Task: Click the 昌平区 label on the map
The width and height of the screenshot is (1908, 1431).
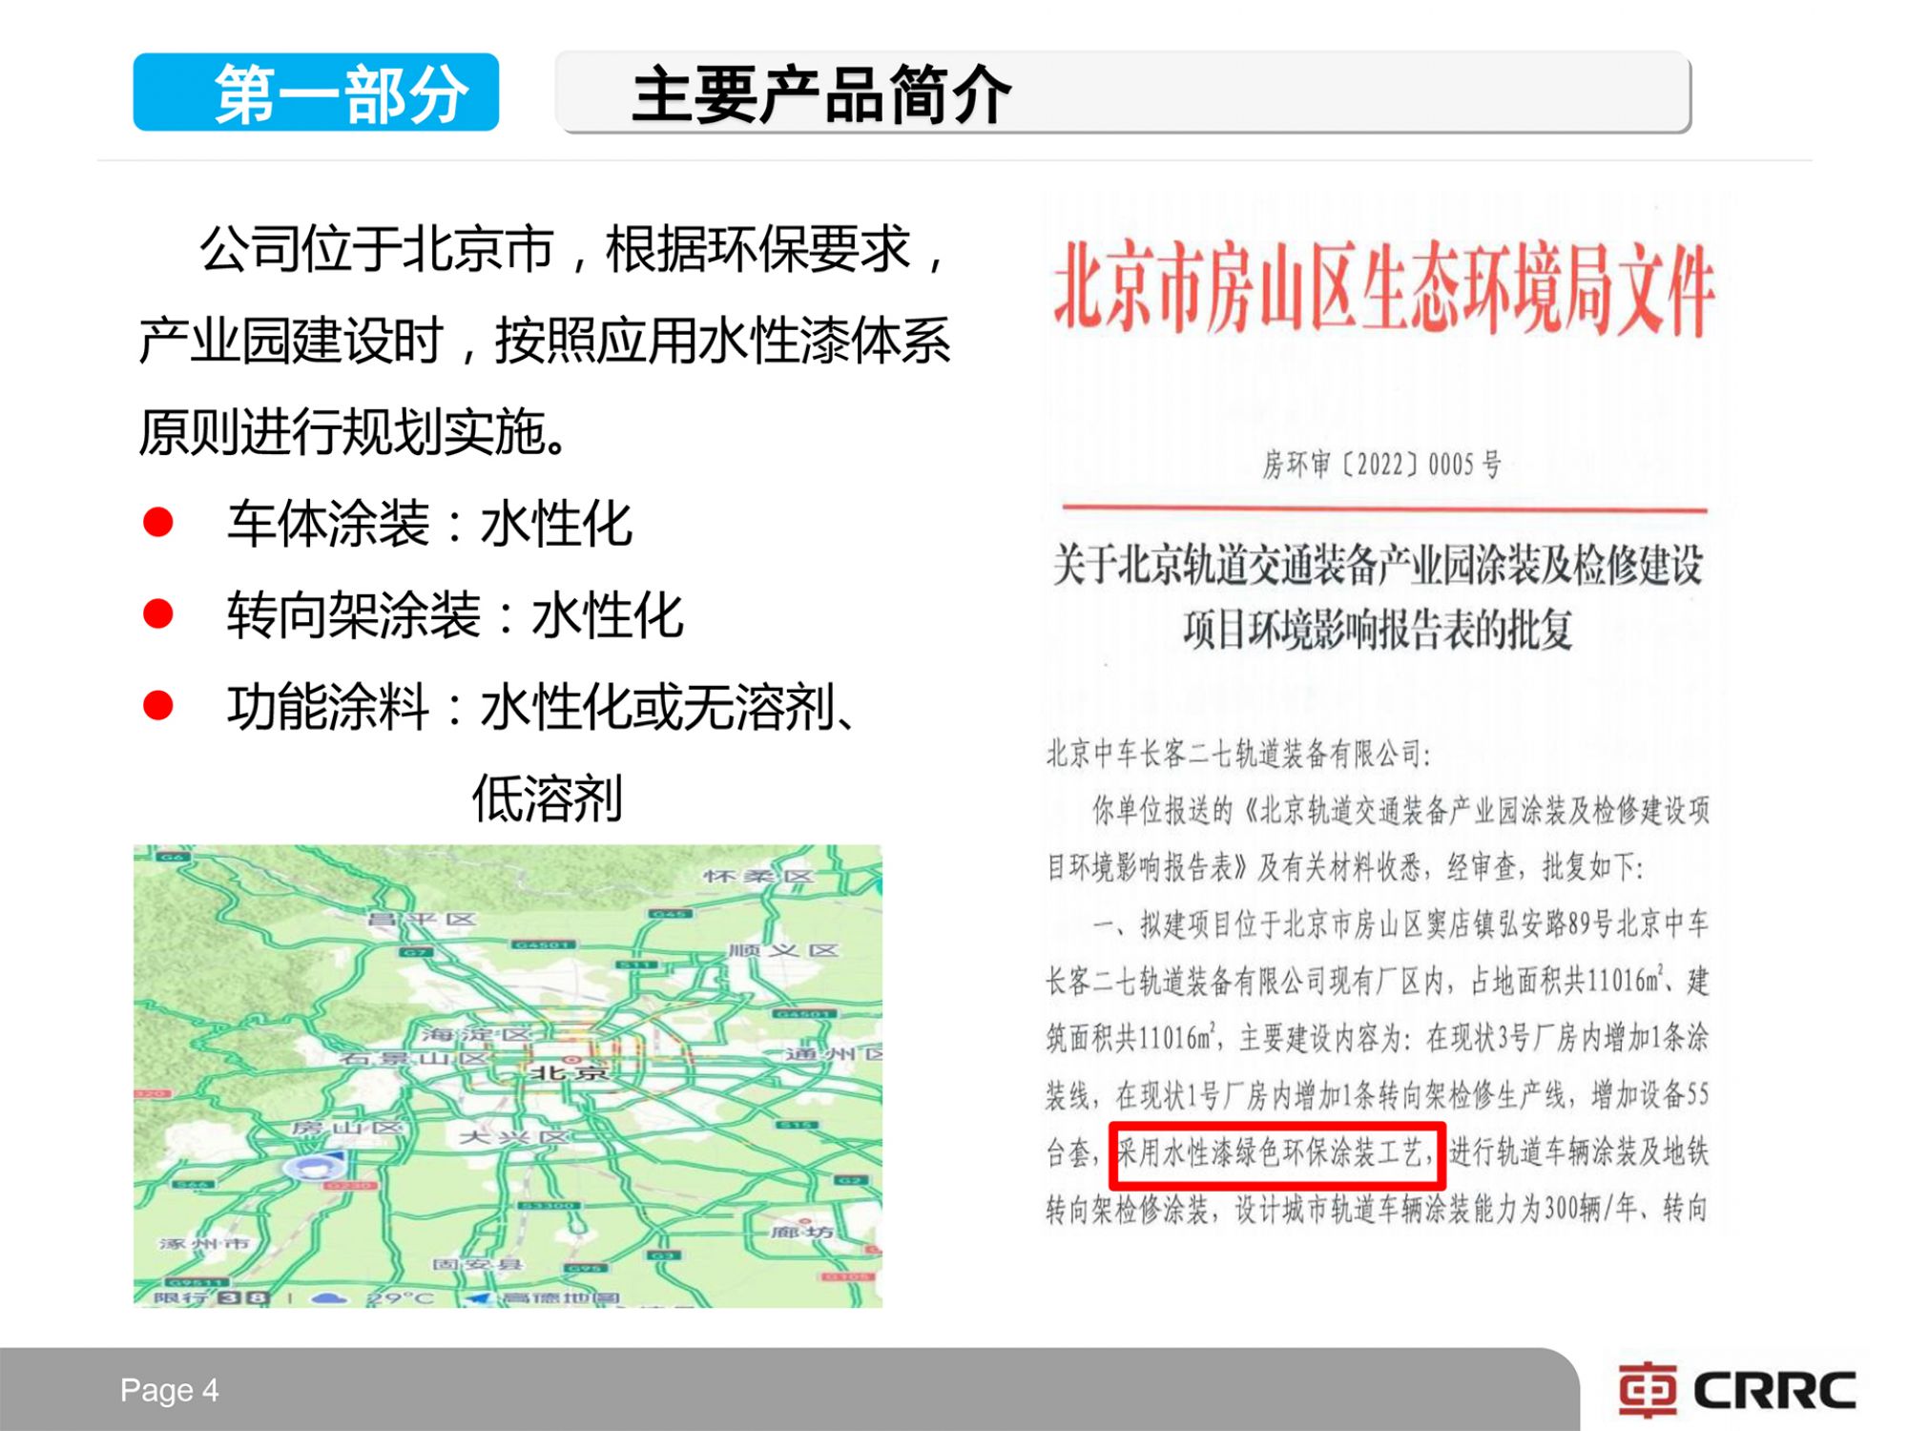Action: pos(422,920)
